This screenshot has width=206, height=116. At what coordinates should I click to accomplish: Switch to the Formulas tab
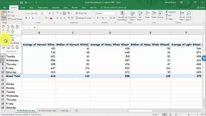[x=56, y=8]
